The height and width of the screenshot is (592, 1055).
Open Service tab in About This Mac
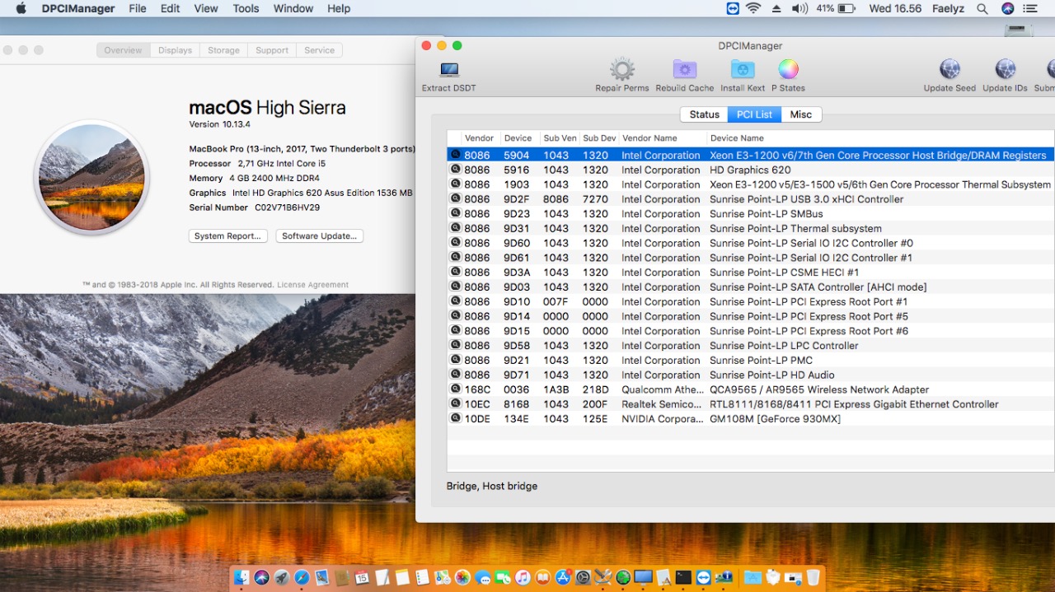[x=319, y=50]
